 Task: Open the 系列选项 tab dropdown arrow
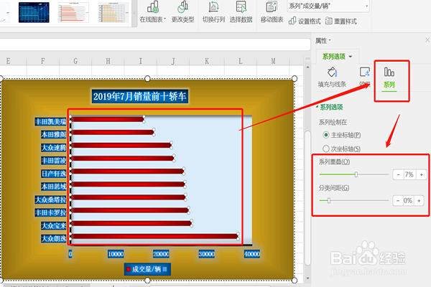pyautogui.click(x=351, y=57)
